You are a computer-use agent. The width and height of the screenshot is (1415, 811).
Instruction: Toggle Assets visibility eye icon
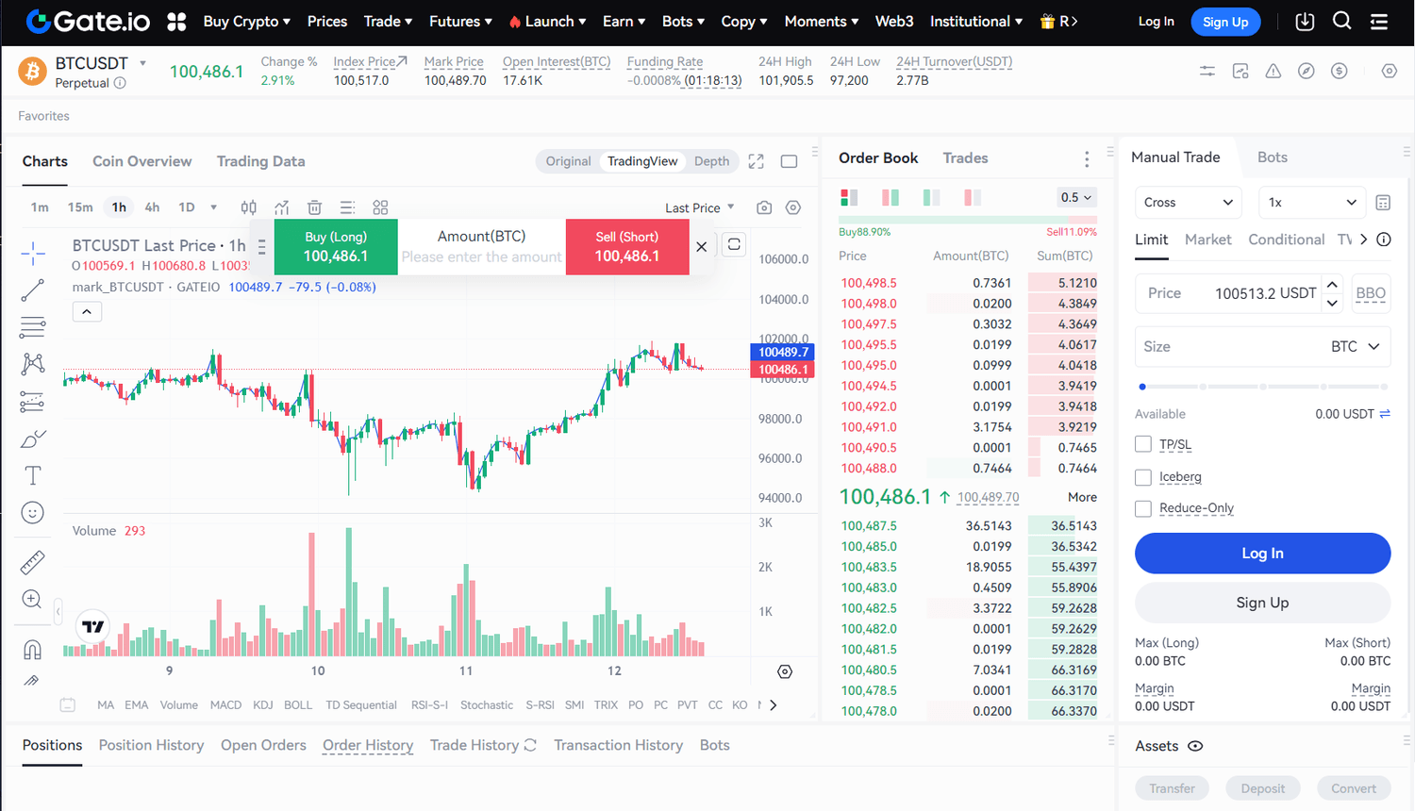click(1195, 746)
